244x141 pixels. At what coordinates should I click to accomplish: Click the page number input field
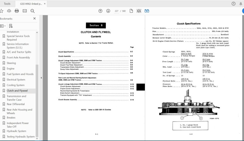click(x=117, y=11)
